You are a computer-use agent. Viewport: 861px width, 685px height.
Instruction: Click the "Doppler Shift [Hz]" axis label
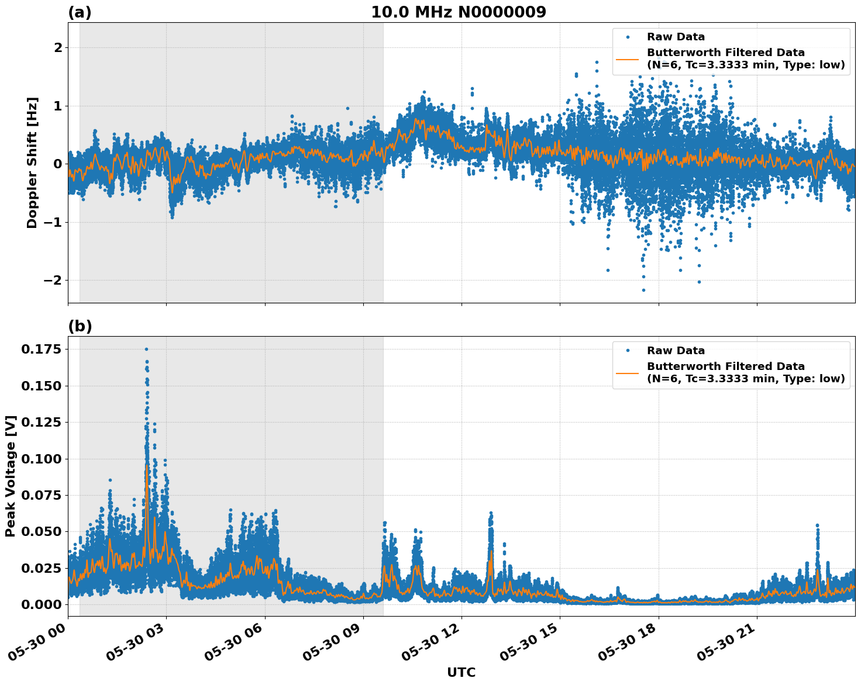(32, 162)
